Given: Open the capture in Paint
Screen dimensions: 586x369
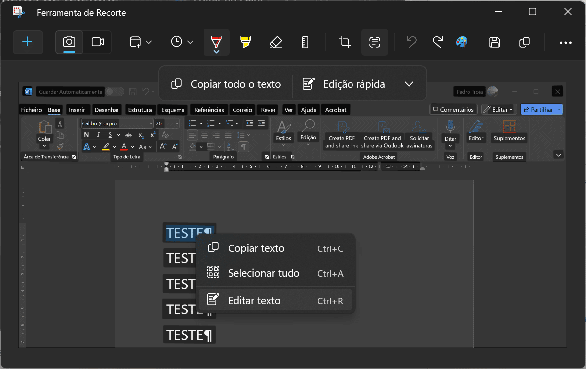Looking at the screenshot, I should click(x=462, y=42).
